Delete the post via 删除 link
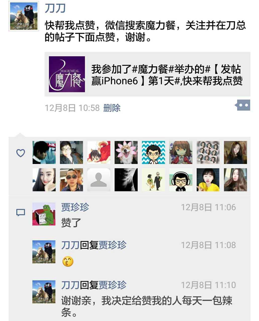 [112, 108]
